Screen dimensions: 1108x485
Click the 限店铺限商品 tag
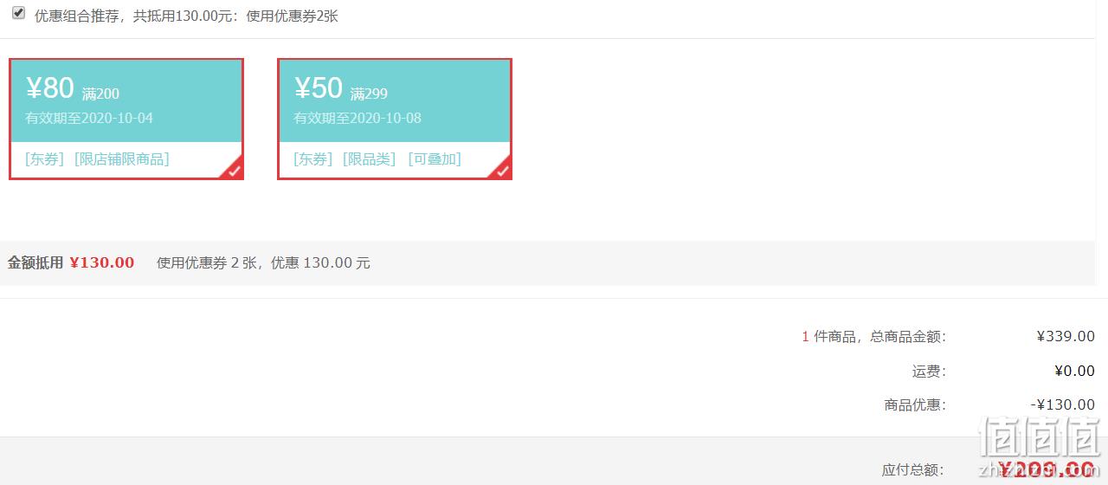point(122,159)
